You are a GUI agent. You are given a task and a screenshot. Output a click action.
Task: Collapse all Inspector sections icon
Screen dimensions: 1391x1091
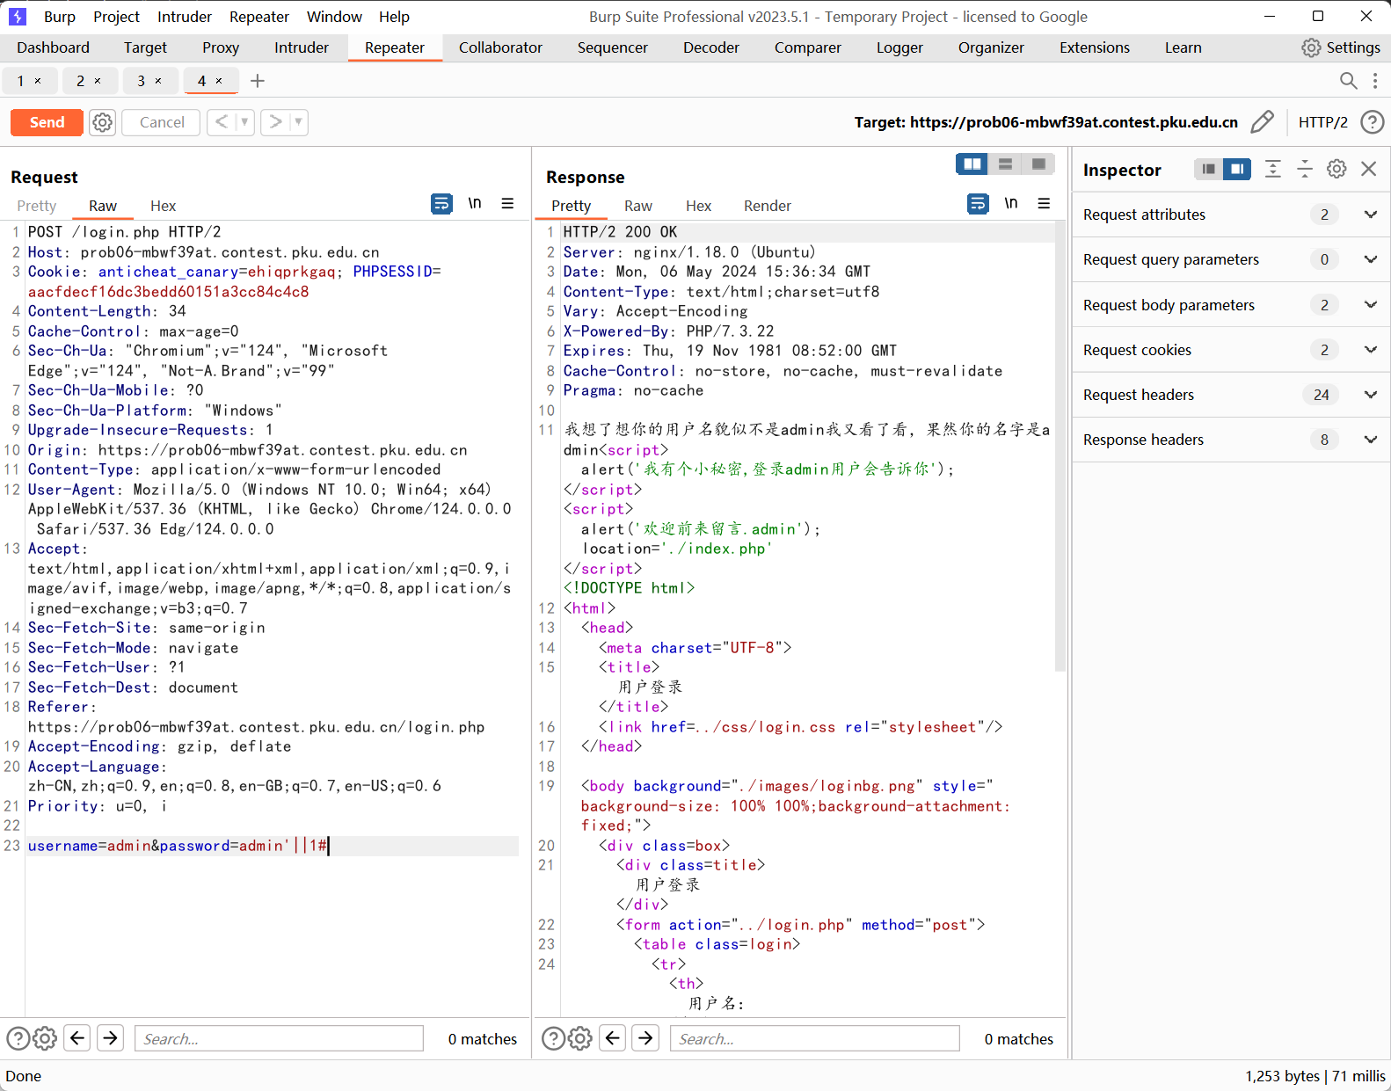pos(1305,169)
